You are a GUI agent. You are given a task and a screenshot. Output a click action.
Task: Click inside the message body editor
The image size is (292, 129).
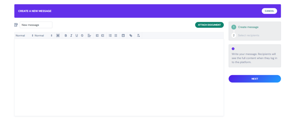[119, 77]
